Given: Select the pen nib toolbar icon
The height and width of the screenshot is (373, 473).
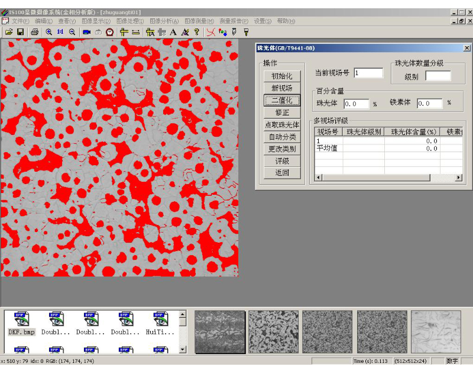Looking at the screenshot, I should coord(234,32).
